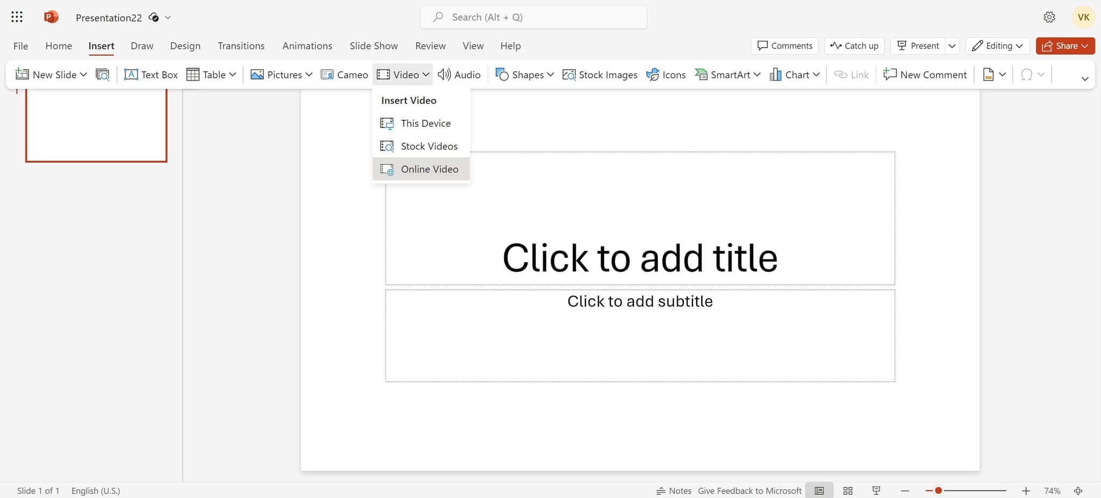Viewport: 1101px width, 498px height.
Task: Click the zoom slider handle
Action: [x=938, y=490]
